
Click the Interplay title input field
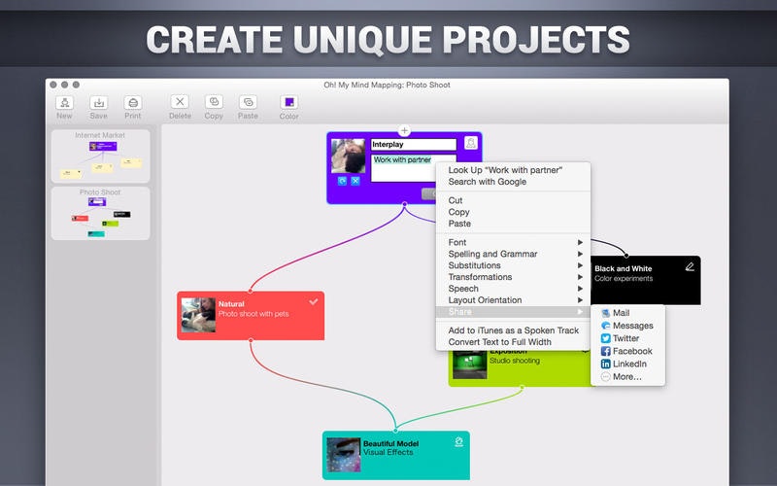414,144
